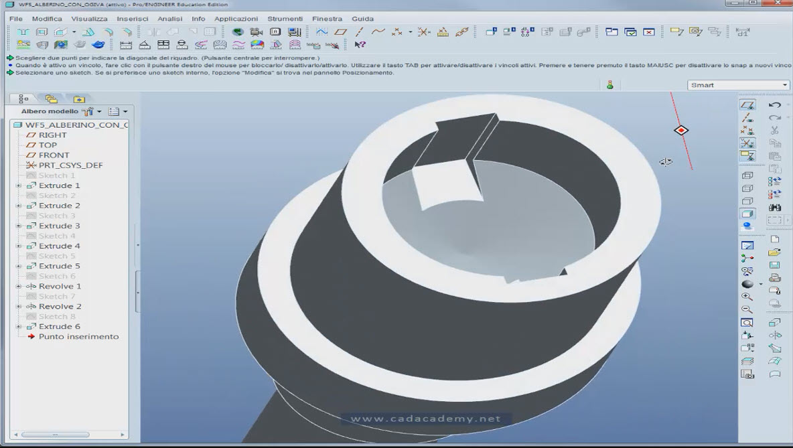Click the blue teapot render icon
Viewport: 793px width, 448px height.
click(98, 44)
